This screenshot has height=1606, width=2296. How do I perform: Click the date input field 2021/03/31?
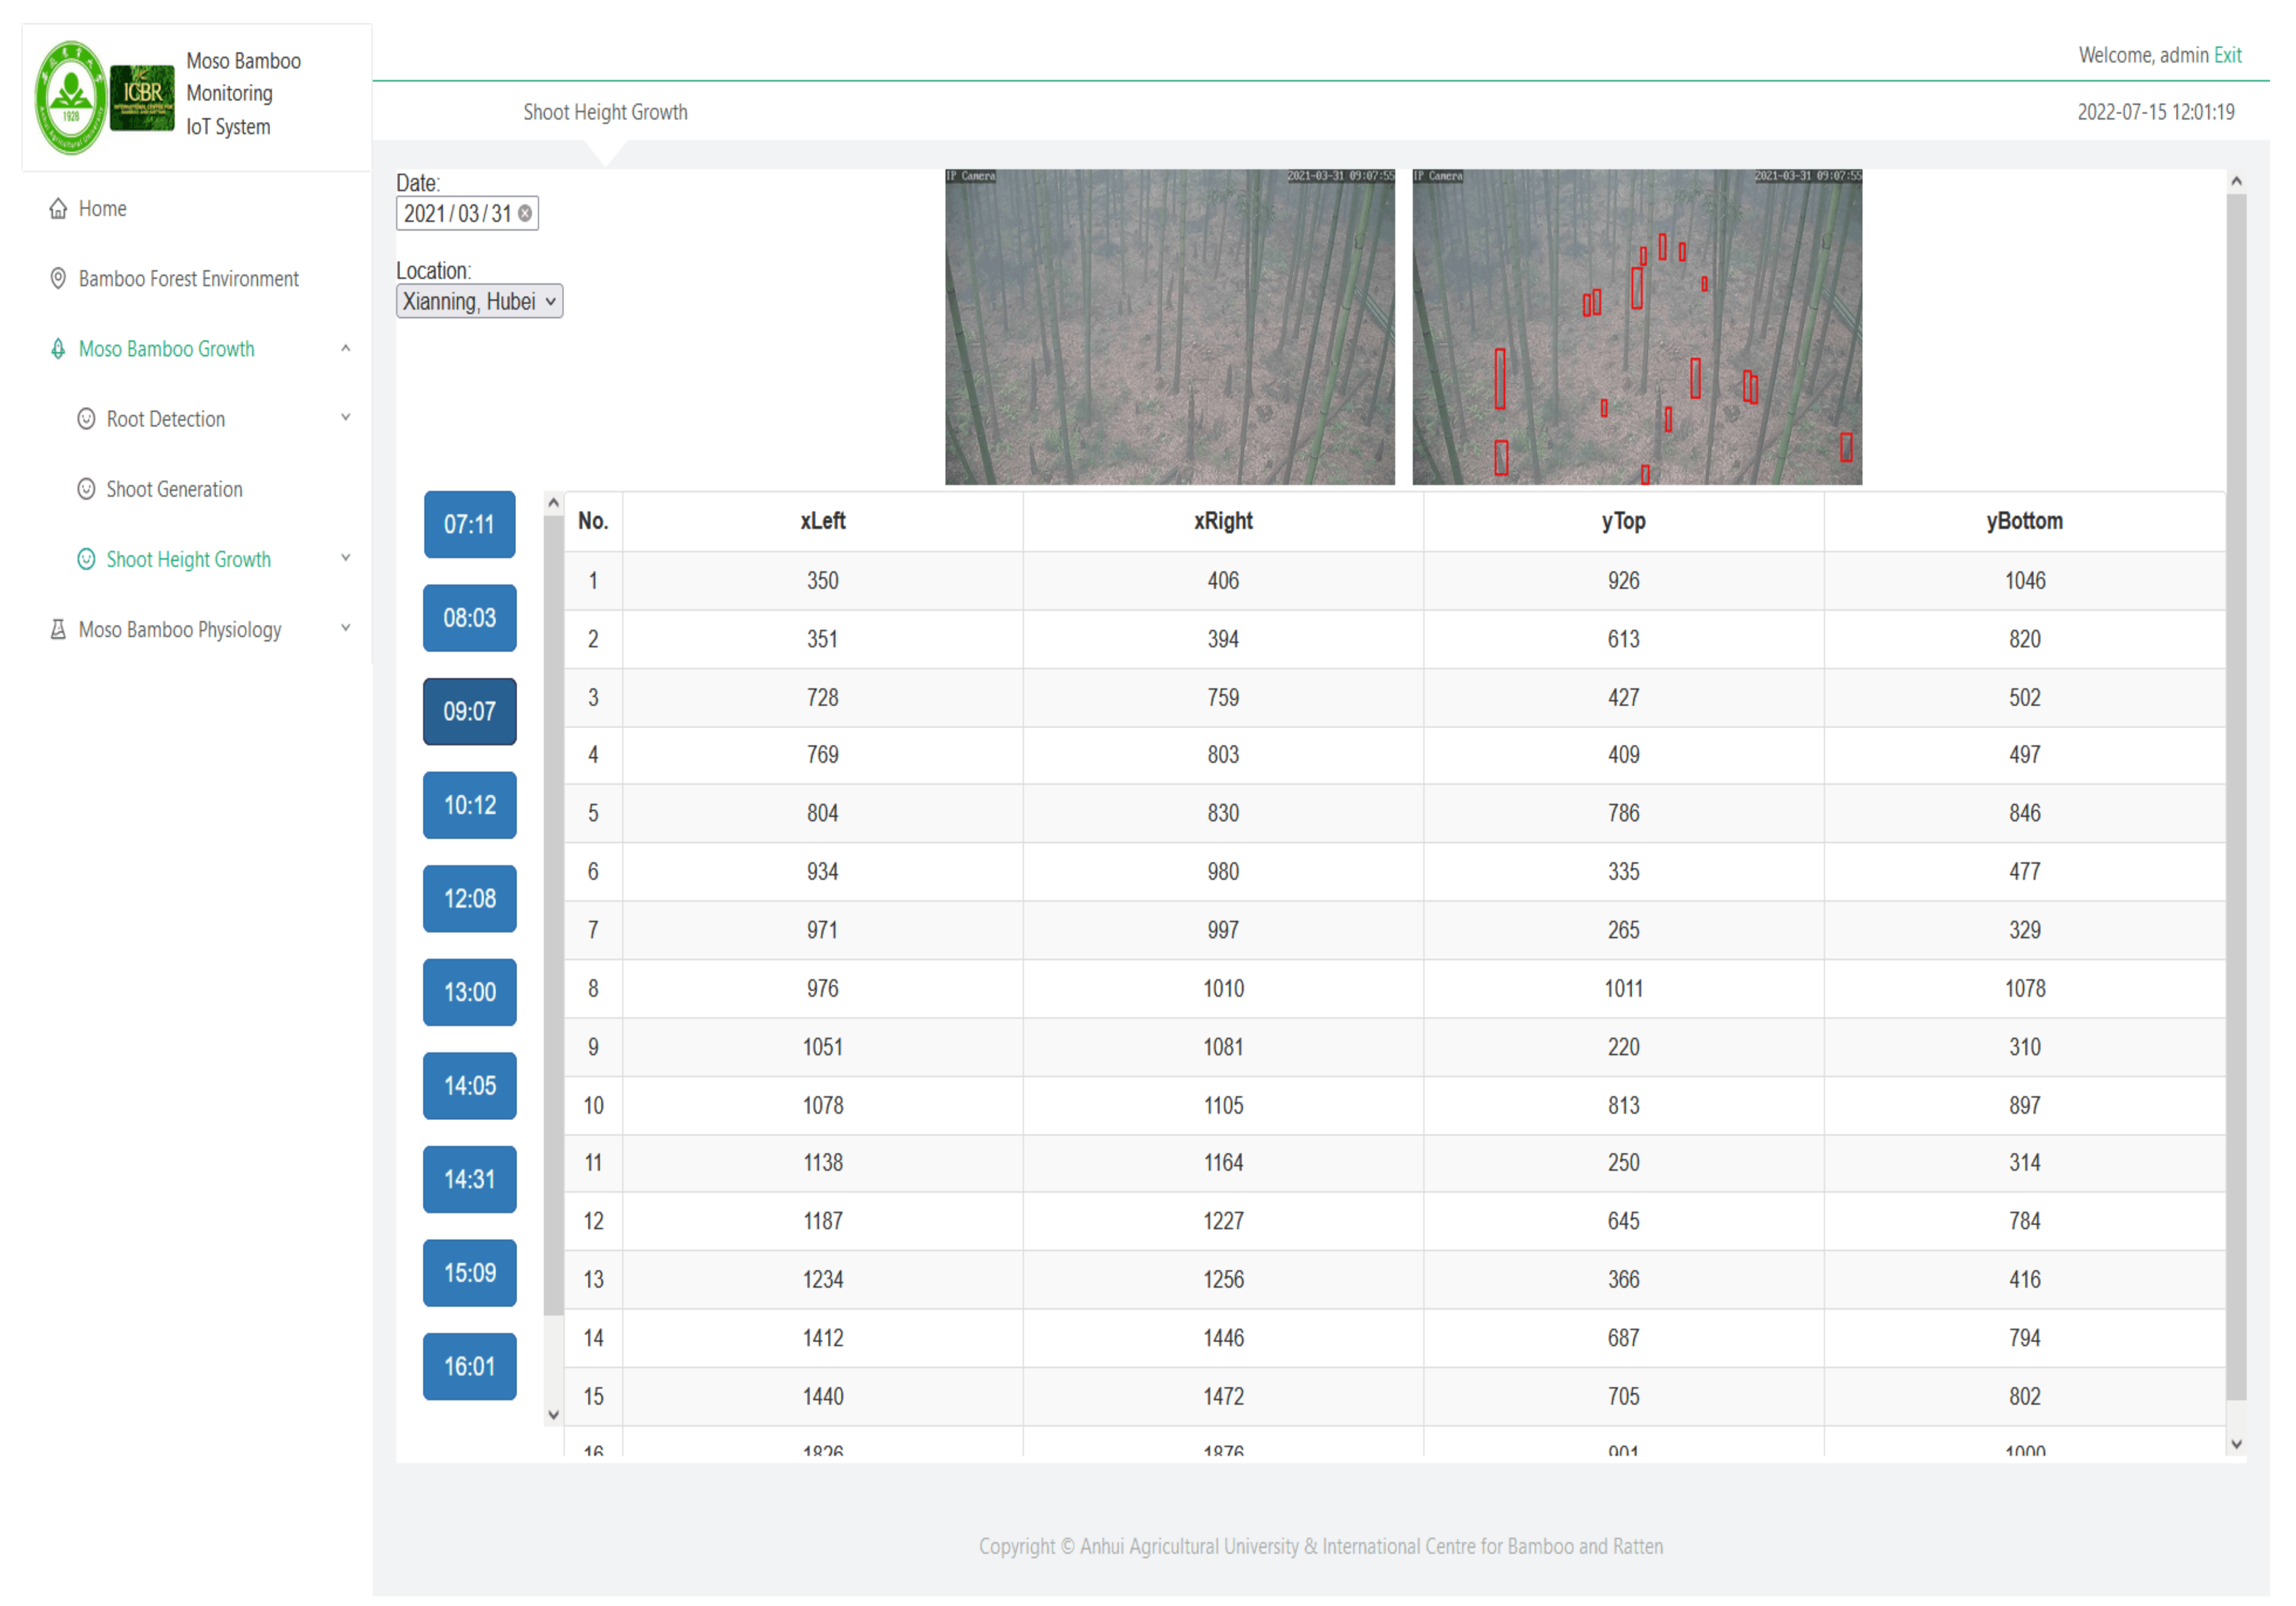pyautogui.click(x=467, y=214)
